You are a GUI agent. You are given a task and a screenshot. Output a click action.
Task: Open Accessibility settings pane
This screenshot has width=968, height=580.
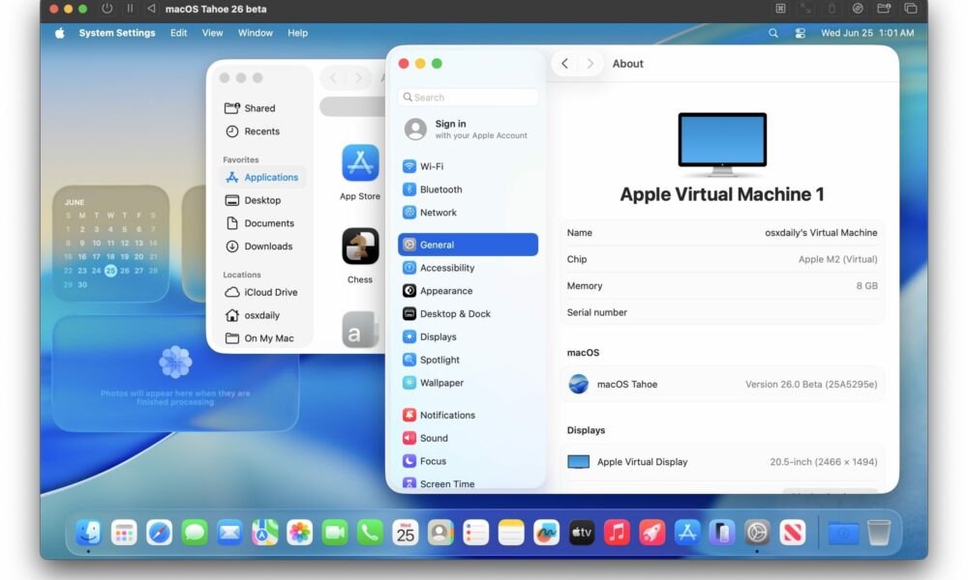468,268
